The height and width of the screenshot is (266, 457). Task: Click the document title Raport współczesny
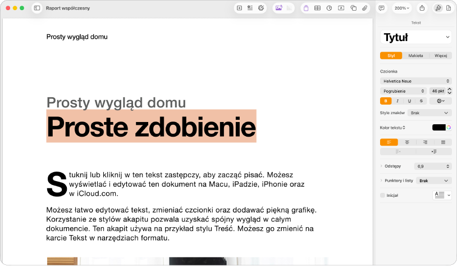[x=68, y=8]
